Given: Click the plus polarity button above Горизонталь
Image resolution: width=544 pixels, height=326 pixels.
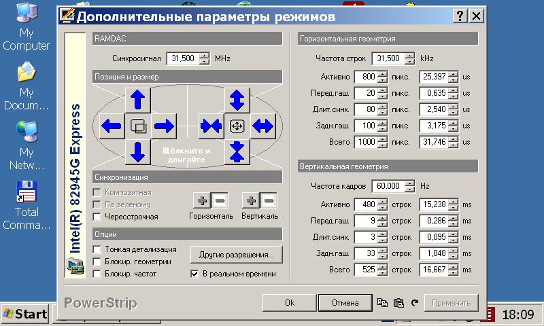Looking at the screenshot, I should point(202,200).
